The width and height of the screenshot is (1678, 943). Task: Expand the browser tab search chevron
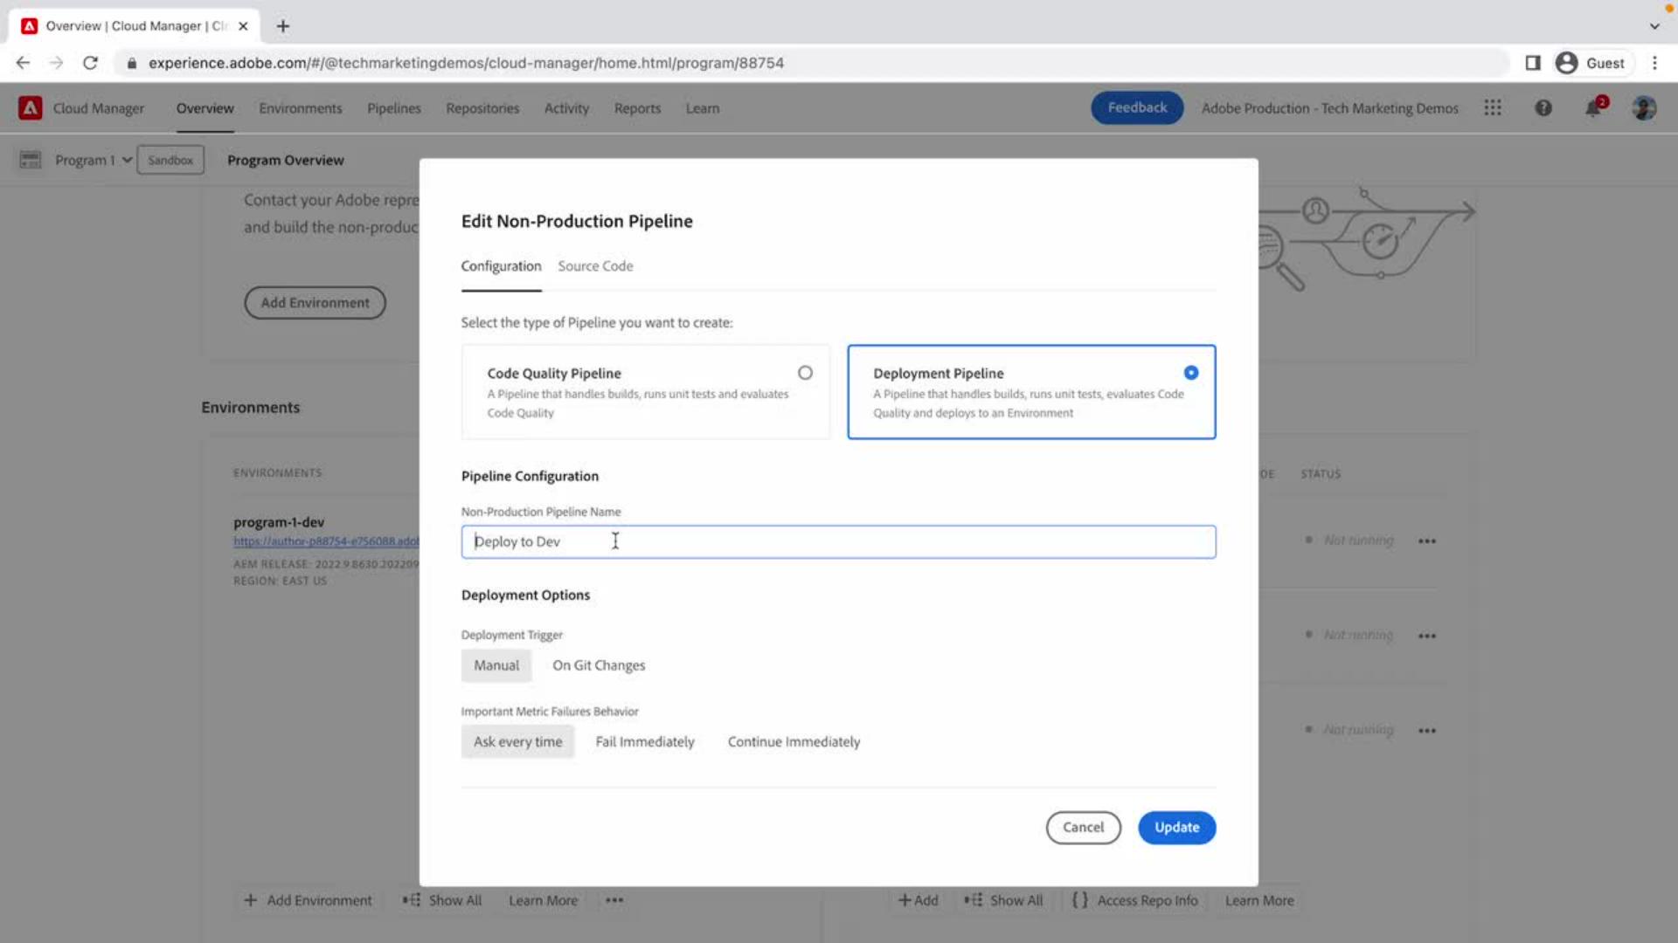click(1654, 26)
